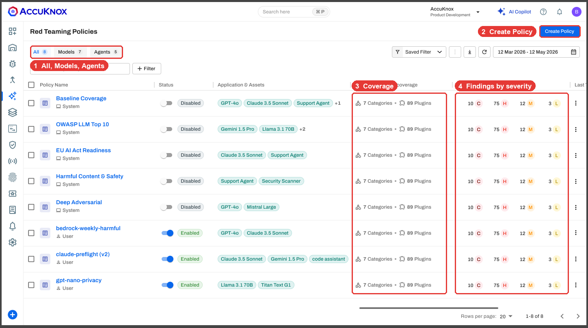Click the blue Create Policy button

(560, 31)
